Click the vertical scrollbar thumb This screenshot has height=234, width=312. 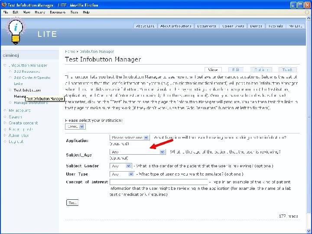pos(309,117)
